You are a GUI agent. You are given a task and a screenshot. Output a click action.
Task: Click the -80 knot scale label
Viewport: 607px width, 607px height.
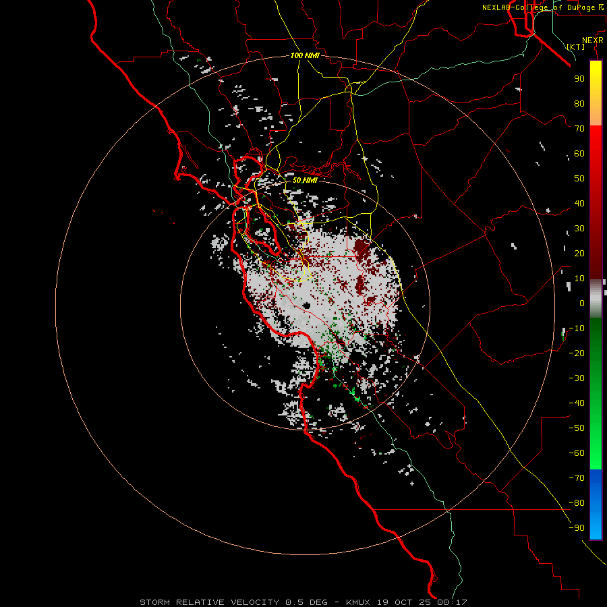click(x=577, y=503)
